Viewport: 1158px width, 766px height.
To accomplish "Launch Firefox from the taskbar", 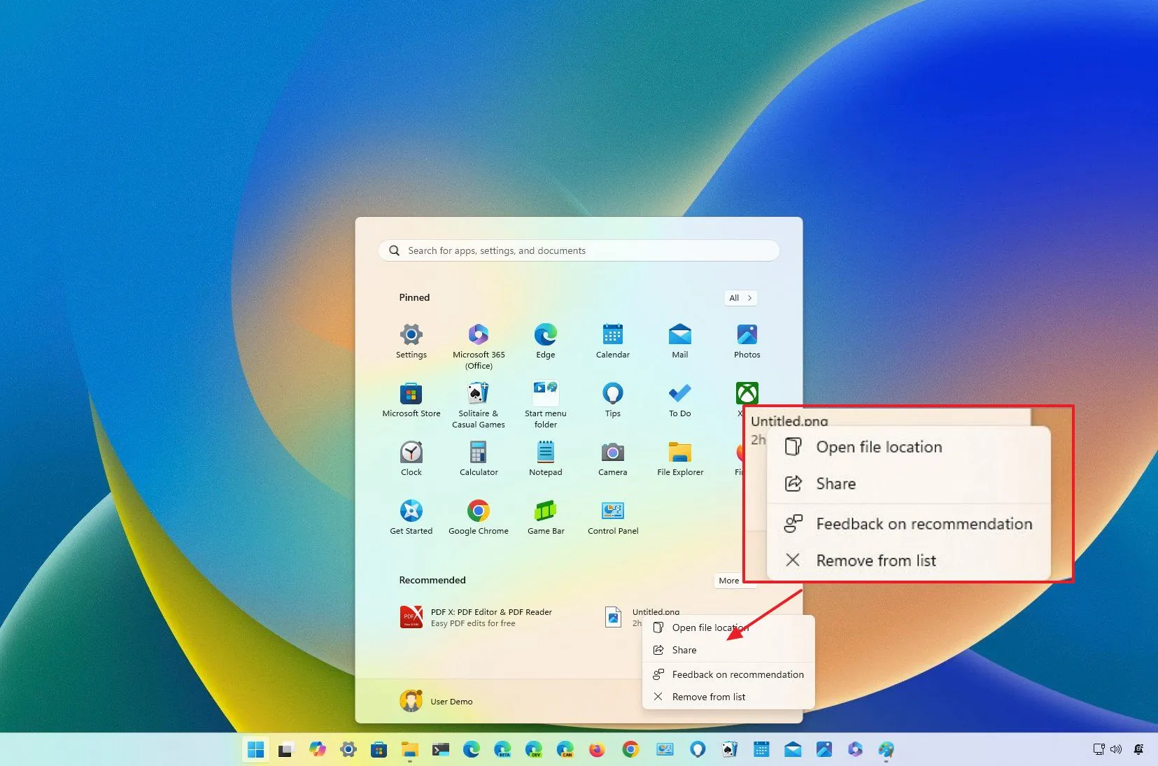I will (597, 750).
